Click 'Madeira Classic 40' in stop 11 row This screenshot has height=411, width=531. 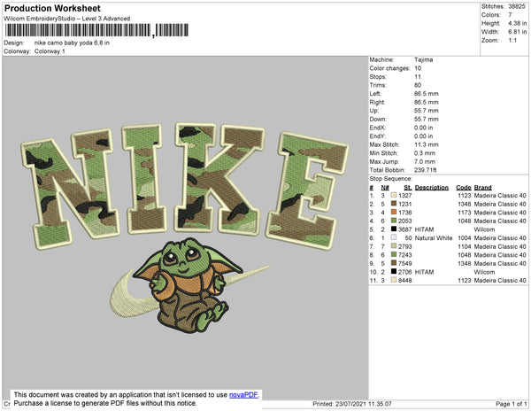coord(500,280)
